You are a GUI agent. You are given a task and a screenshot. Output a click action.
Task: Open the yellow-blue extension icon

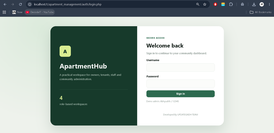(x=223, y=4)
